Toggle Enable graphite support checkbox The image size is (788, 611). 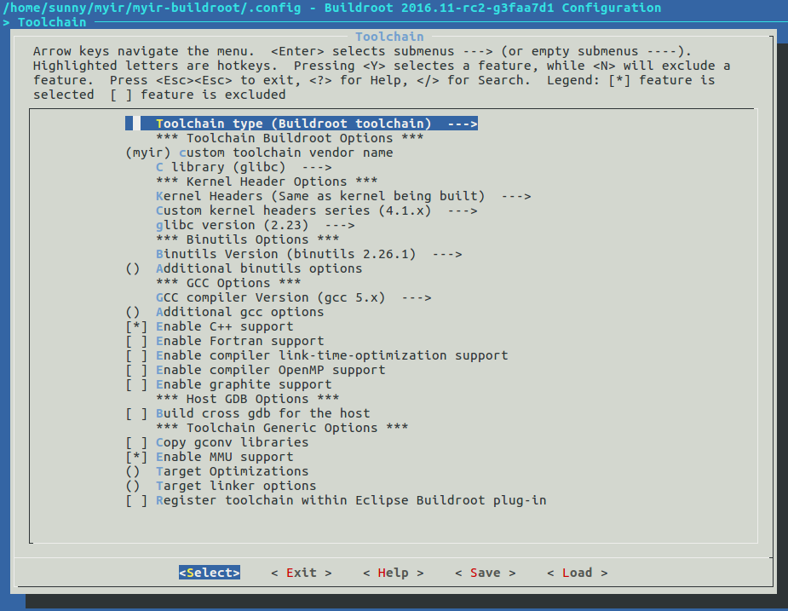(x=228, y=385)
